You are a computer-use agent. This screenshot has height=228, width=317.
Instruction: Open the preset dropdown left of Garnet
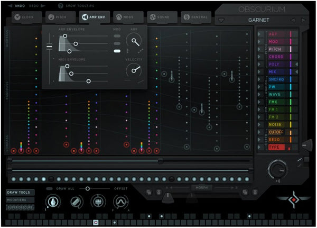(221, 20)
